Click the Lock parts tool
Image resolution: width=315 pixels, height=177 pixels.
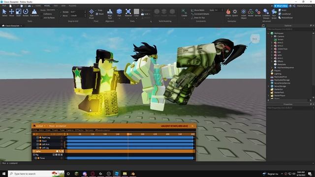(x=145, y=14)
